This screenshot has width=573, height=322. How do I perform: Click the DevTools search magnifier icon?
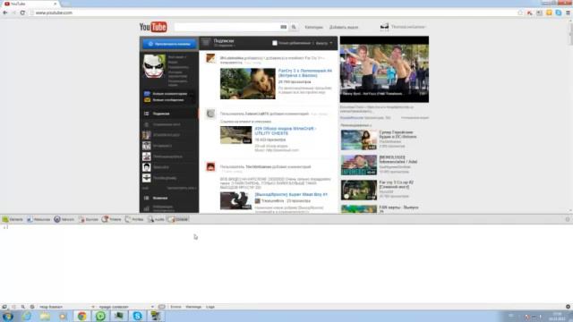click(23, 307)
